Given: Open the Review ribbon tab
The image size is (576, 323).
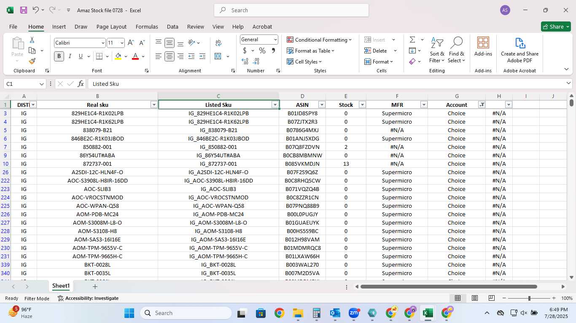Looking at the screenshot, I should click(x=196, y=26).
